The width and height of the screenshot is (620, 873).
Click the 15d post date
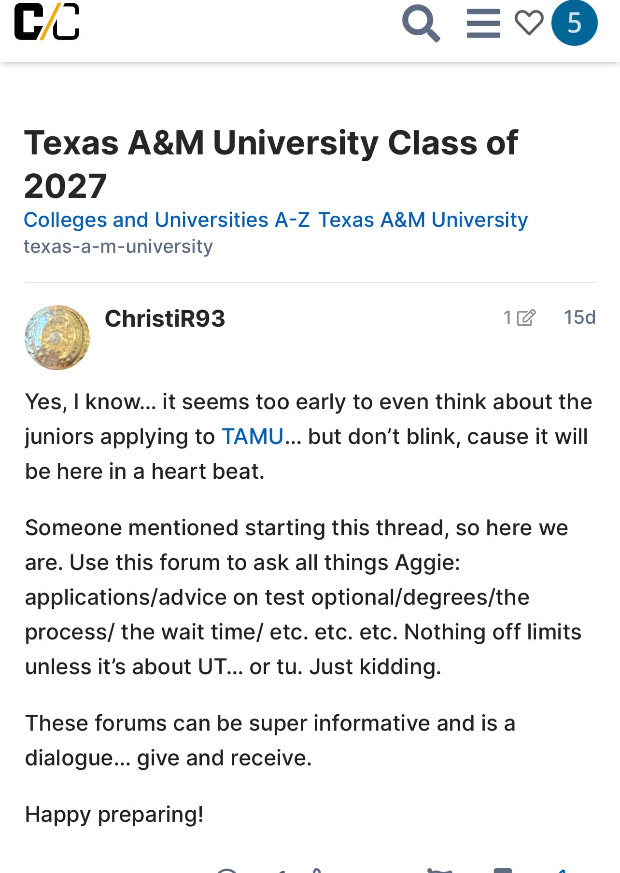pyautogui.click(x=579, y=318)
